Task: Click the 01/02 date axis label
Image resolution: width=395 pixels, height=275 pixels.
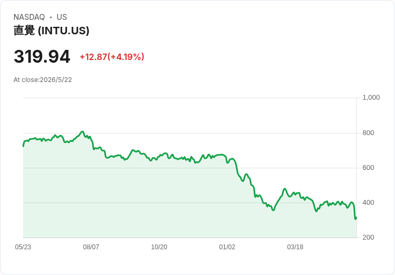Action: [227, 247]
